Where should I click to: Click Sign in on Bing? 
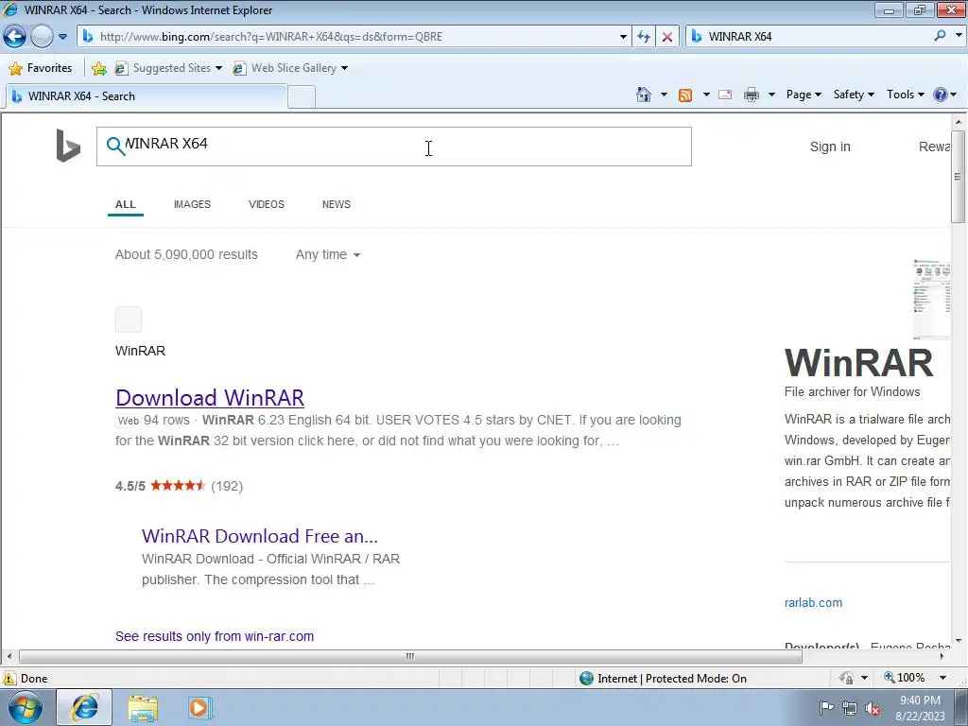[830, 147]
